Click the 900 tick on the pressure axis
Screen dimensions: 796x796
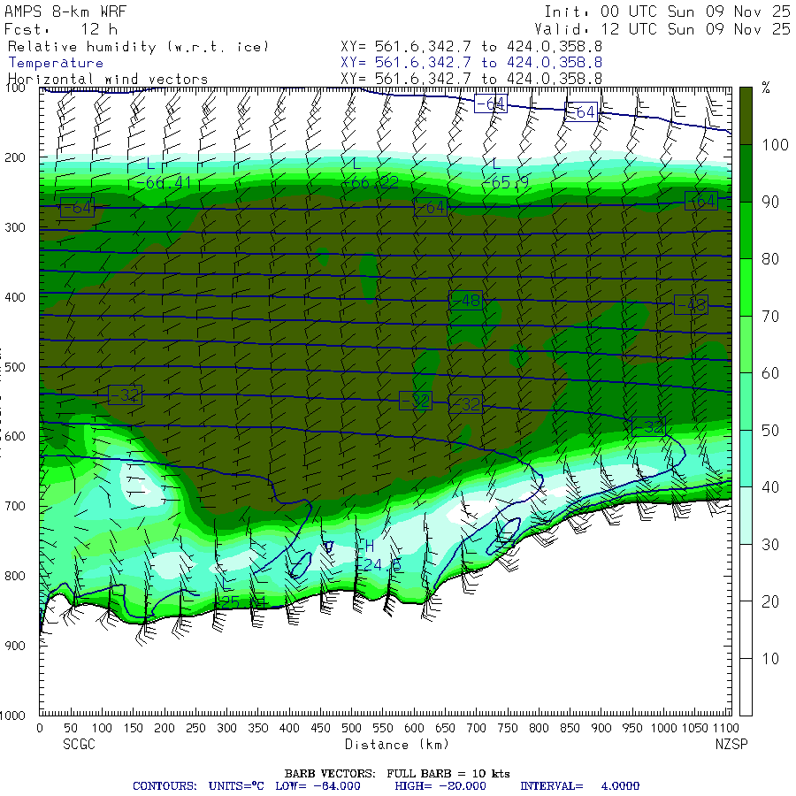click(x=15, y=646)
